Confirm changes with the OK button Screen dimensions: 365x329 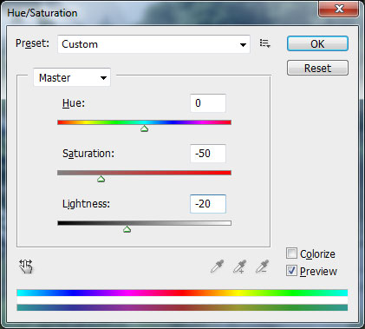pos(317,43)
